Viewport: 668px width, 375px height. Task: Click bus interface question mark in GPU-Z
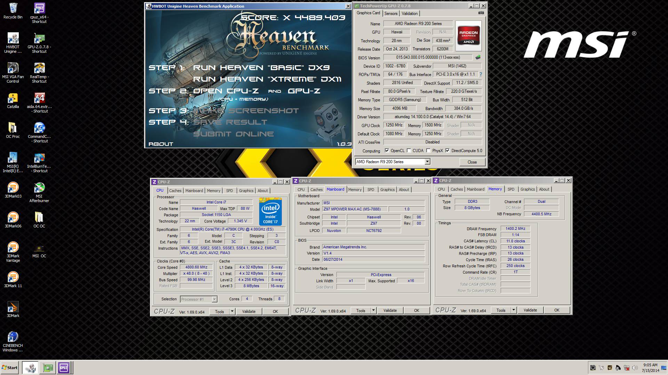click(480, 74)
